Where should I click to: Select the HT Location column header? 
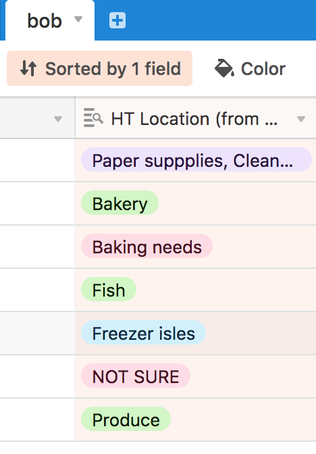[196, 118]
